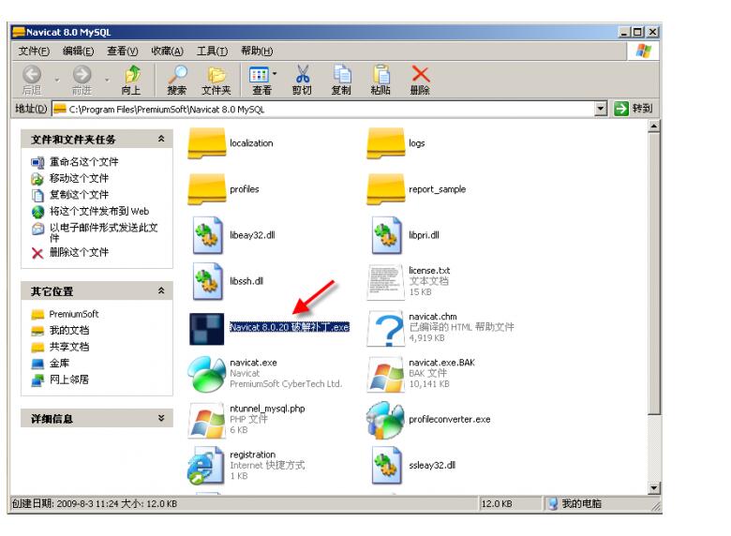Click the Windows flag logo in menu bar
The width and height of the screenshot is (731, 536).
click(643, 51)
